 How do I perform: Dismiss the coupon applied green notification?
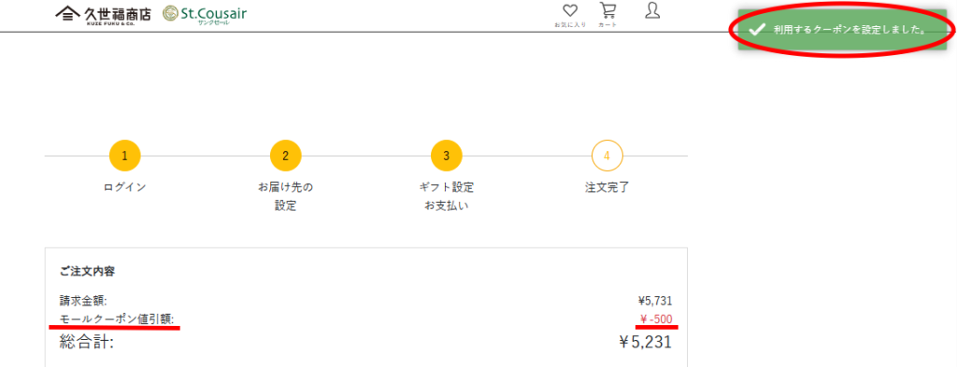pyautogui.click(x=844, y=30)
